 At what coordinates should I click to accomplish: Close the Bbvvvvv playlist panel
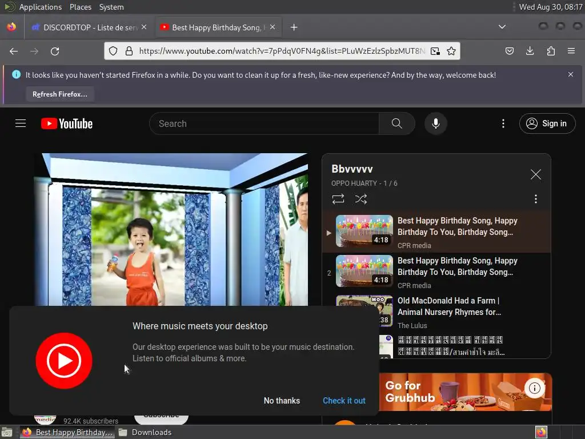click(x=535, y=174)
